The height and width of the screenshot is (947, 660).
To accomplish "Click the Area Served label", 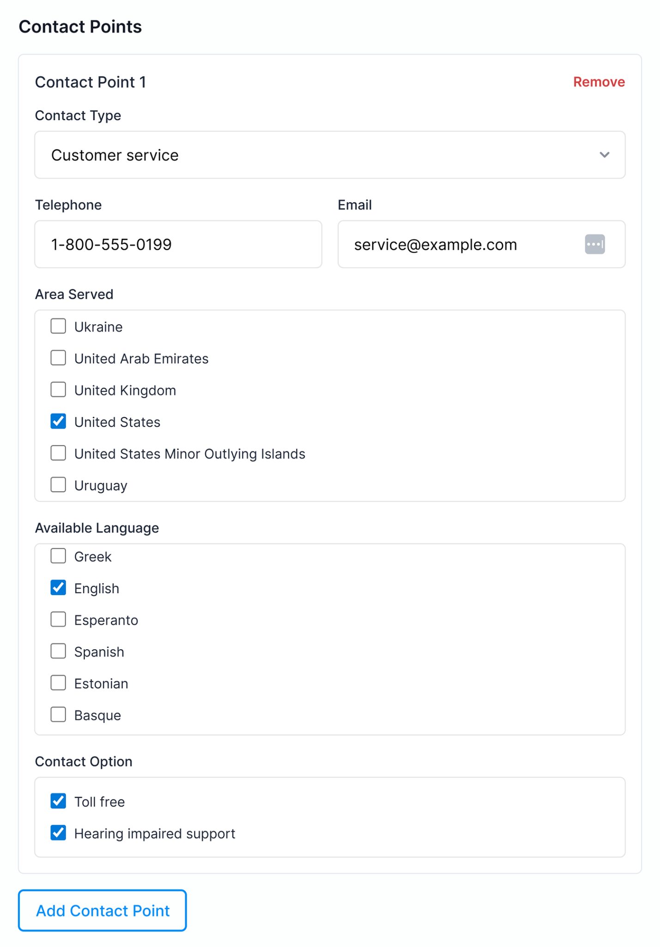I will [x=74, y=294].
